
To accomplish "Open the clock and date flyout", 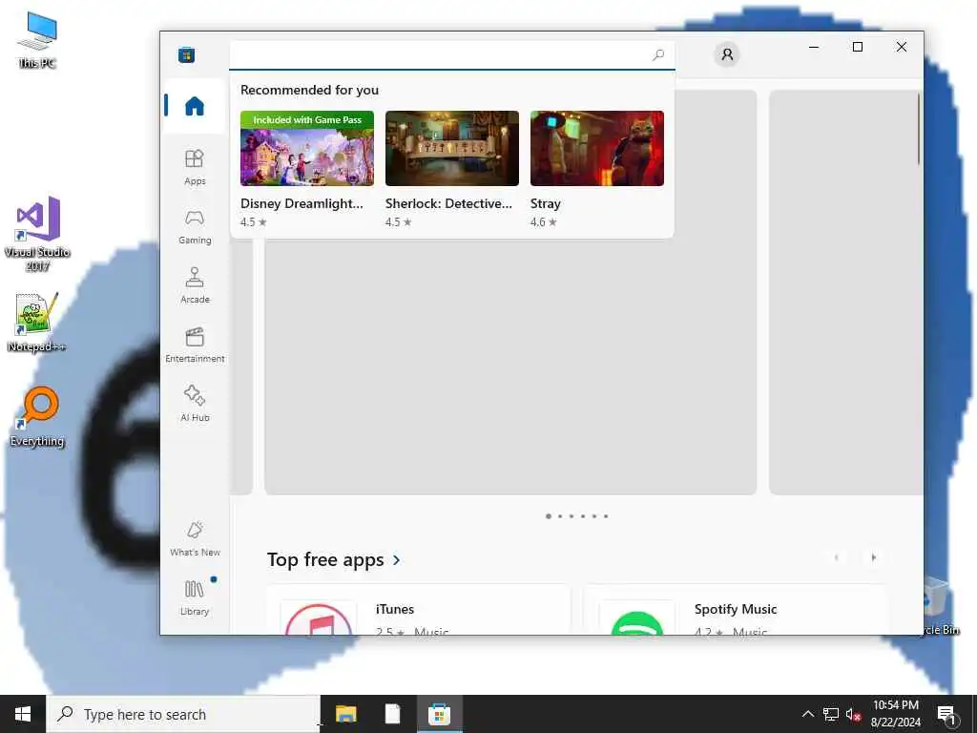I will pyautogui.click(x=895, y=714).
